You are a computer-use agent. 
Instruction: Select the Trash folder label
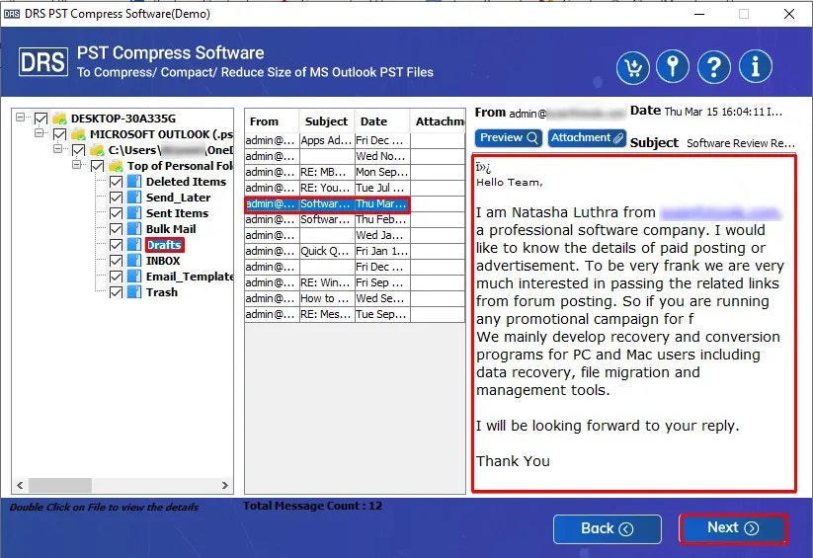pyautogui.click(x=162, y=292)
